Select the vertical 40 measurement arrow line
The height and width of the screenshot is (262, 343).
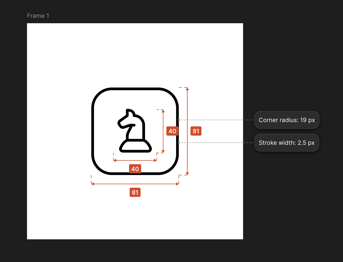163,119
